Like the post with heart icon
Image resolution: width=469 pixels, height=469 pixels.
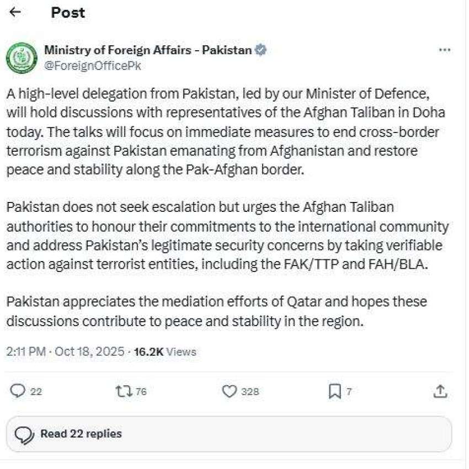tap(229, 391)
